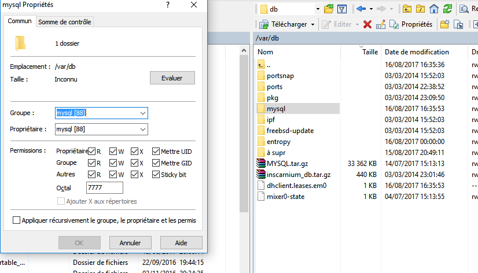The image size is (478, 273).
Task: Toggle Propriétaire X permission checkbox
Action: coord(134,151)
